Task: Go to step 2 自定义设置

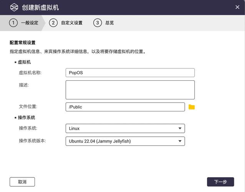Action: [x=66, y=23]
